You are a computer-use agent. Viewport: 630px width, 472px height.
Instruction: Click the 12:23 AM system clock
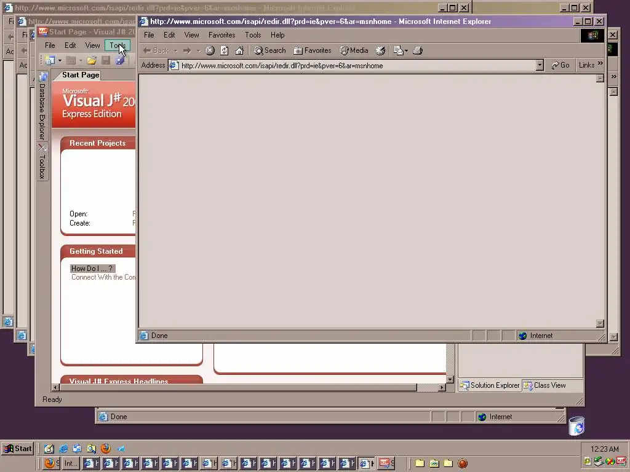tap(604, 449)
